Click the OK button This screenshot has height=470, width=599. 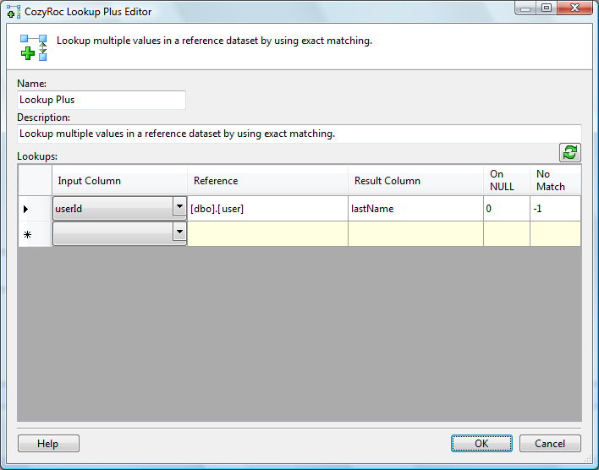481,443
